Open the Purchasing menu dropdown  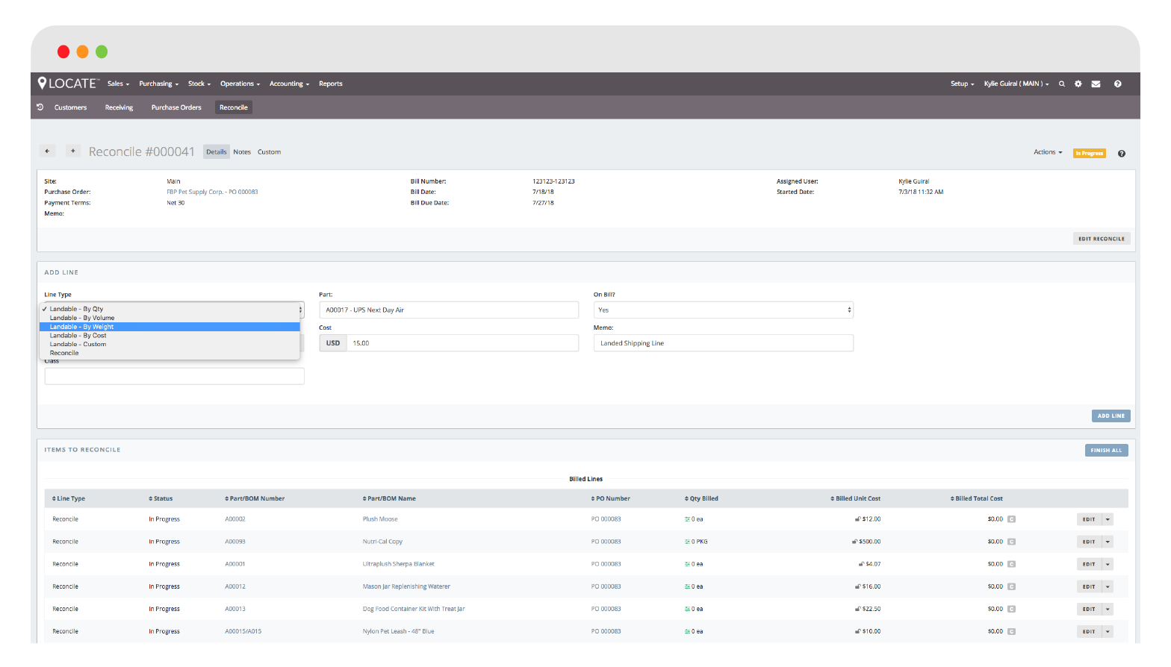click(x=158, y=84)
